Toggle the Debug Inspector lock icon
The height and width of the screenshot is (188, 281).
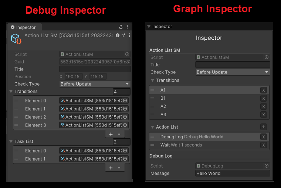[x=121, y=27]
